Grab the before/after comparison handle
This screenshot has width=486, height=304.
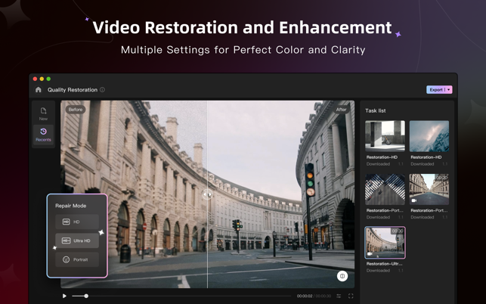(x=207, y=194)
